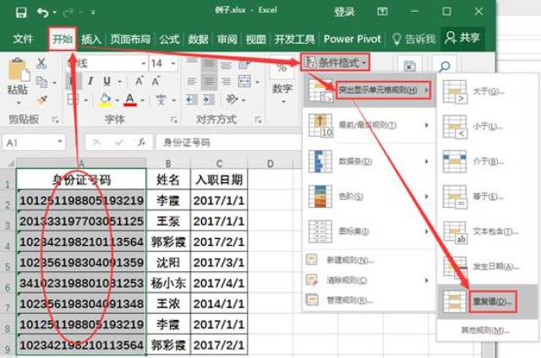
Task: Open Top/Bottom Rules menu item
Action: 369,125
